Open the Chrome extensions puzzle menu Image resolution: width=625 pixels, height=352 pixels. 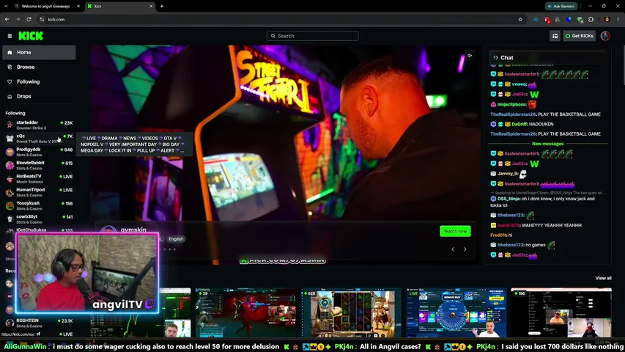coord(591,19)
